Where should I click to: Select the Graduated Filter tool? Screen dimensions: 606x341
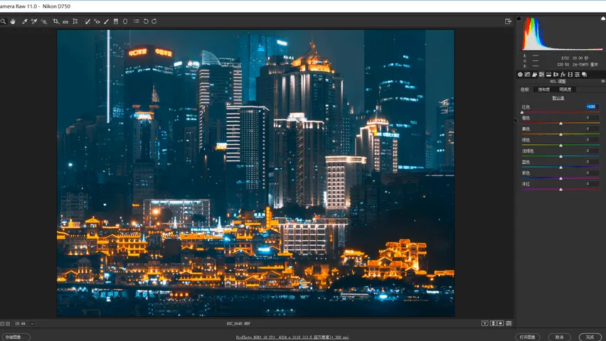[x=115, y=21]
